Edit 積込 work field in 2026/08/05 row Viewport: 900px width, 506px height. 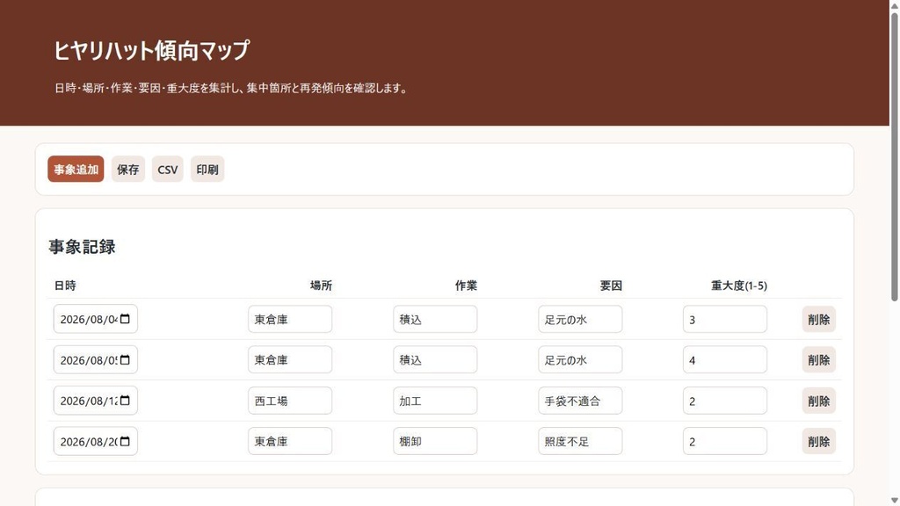click(x=435, y=359)
